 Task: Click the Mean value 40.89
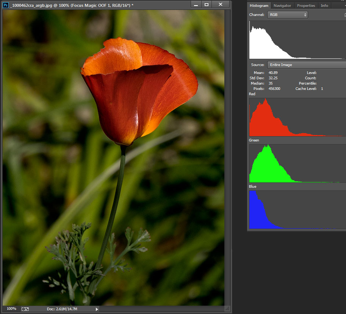tap(273, 73)
